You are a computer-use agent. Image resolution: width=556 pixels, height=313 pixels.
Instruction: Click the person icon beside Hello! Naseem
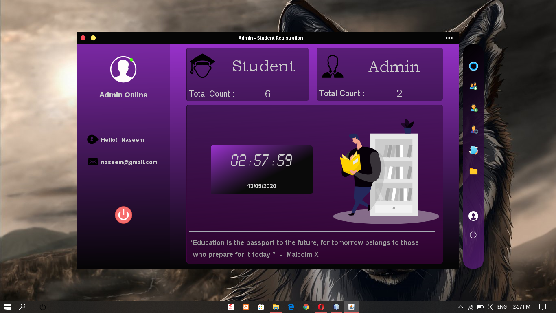(x=92, y=139)
